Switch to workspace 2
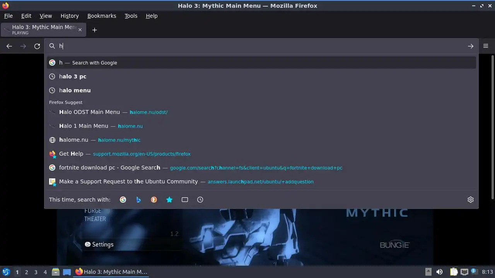The image size is (495, 278). (26, 272)
